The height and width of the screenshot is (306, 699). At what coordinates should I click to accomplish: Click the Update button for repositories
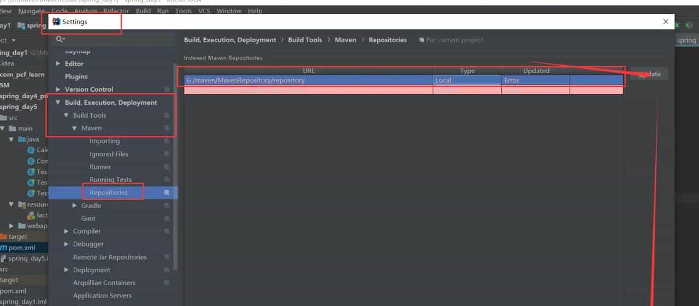pos(649,74)
